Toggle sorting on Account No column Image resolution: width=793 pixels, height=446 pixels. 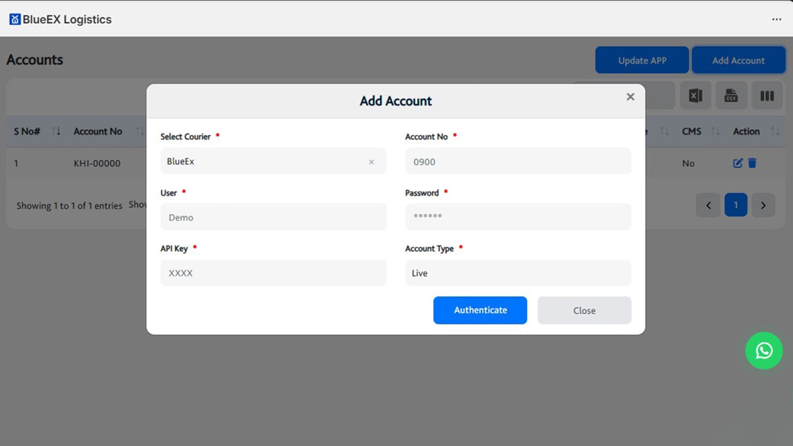tap(140, 131)
